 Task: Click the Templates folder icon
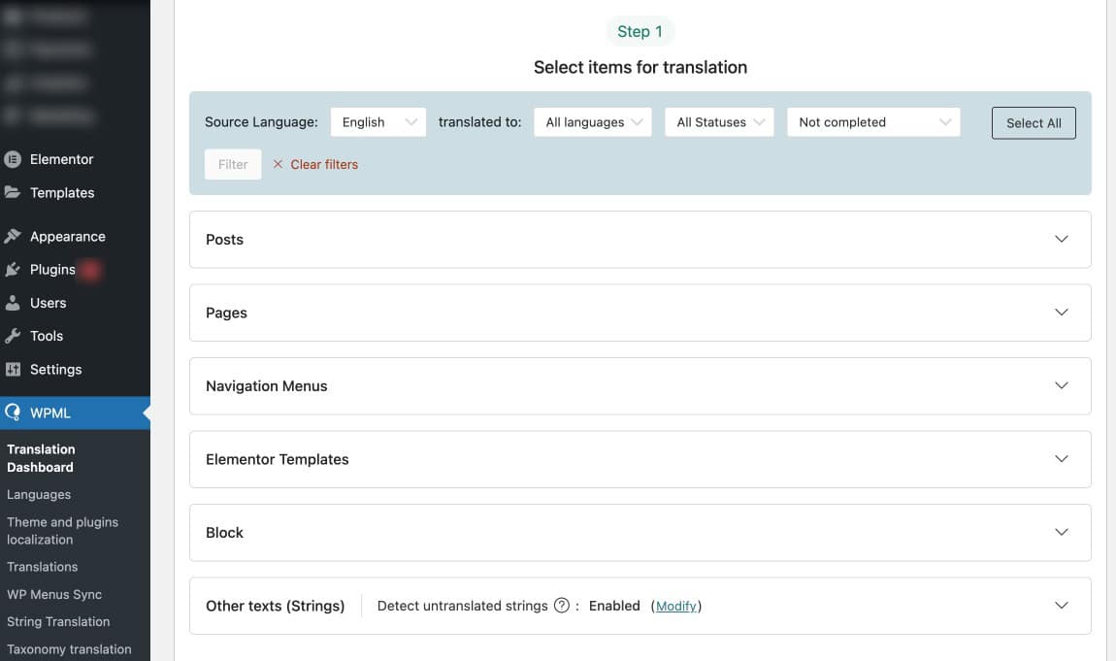point(12,192)
